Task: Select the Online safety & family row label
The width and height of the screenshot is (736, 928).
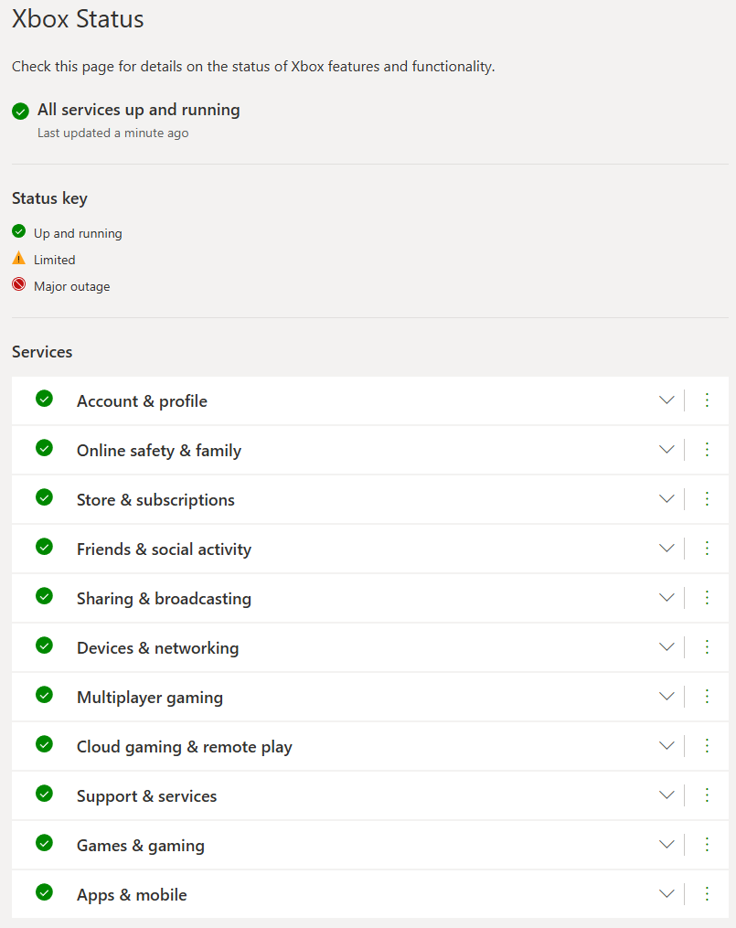Action: point(159,451)
